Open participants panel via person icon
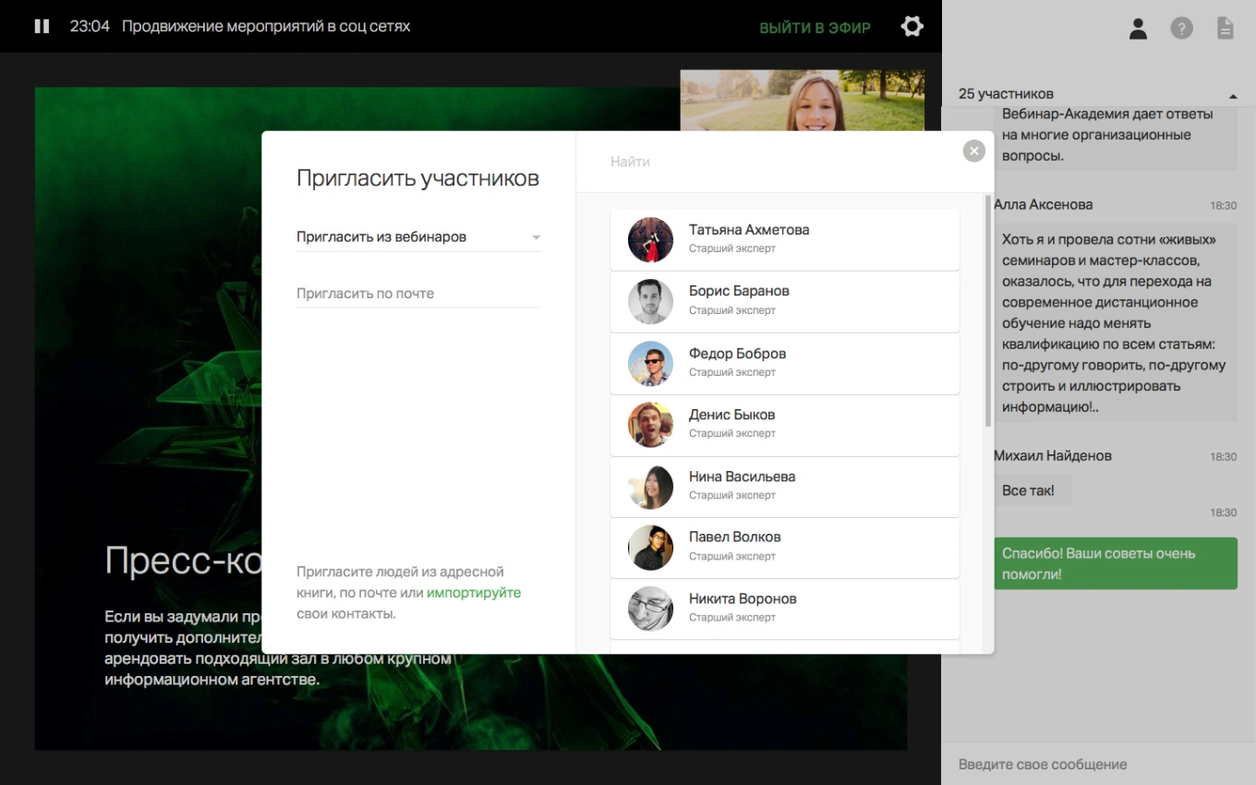 pyautogui.click(x=1138, y=29)
